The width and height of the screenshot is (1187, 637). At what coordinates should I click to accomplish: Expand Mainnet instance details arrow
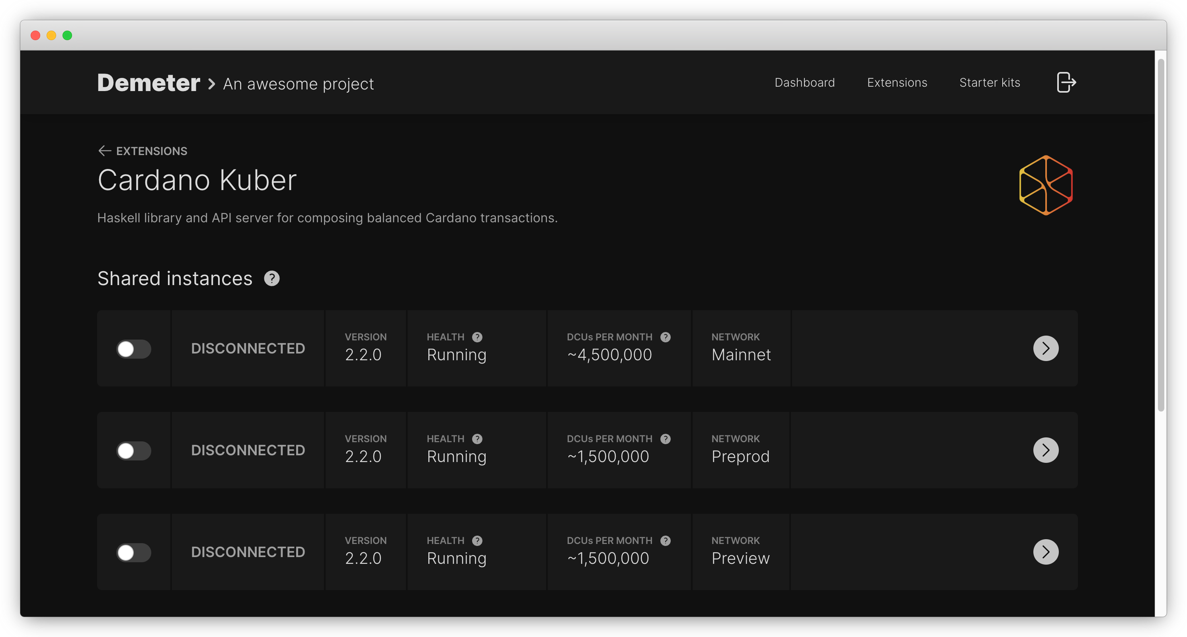[1046, 348]
